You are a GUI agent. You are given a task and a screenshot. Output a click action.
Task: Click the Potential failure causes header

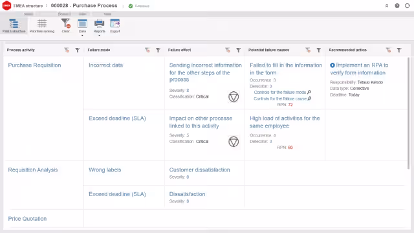click(x=268, y=50)
